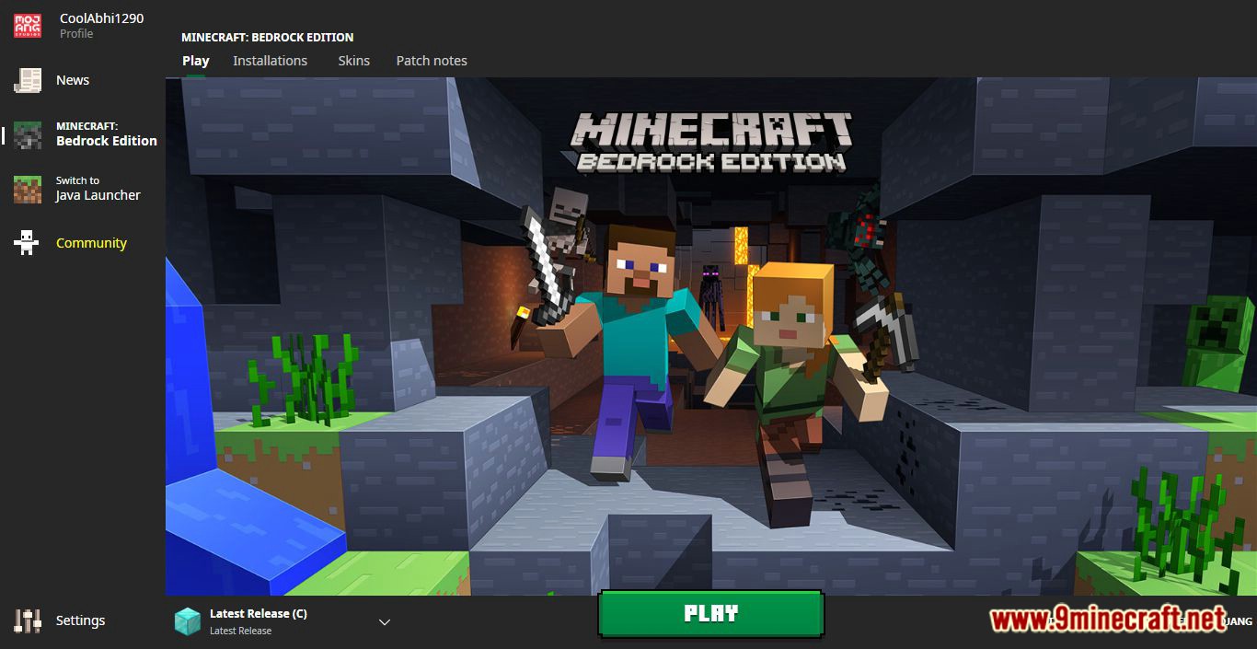1257x649 pixels.
Task: Select Minecraft: Bedrock Edition in sidebar
Action: click(x=106, y=134)
